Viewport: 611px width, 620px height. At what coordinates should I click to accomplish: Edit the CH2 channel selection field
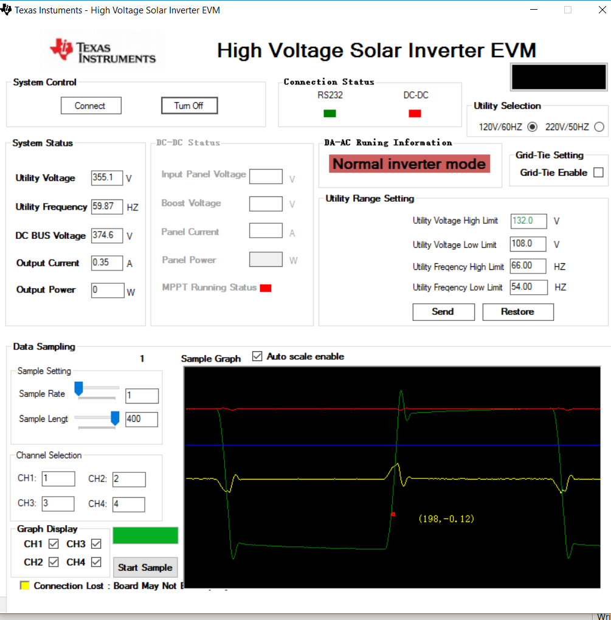click(x=129, y=479)
